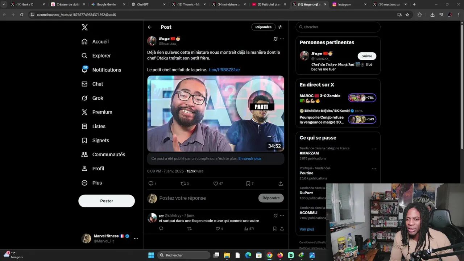Image resolution: width=464 pixels, height=261 pixels.
Task: Click the taskbar Rechercher search box
Action: coord(184,255)
